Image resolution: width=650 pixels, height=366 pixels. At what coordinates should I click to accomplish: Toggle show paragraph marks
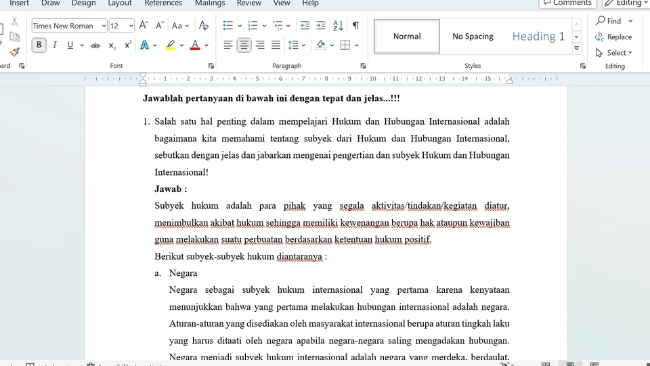(x=355, y=26)
